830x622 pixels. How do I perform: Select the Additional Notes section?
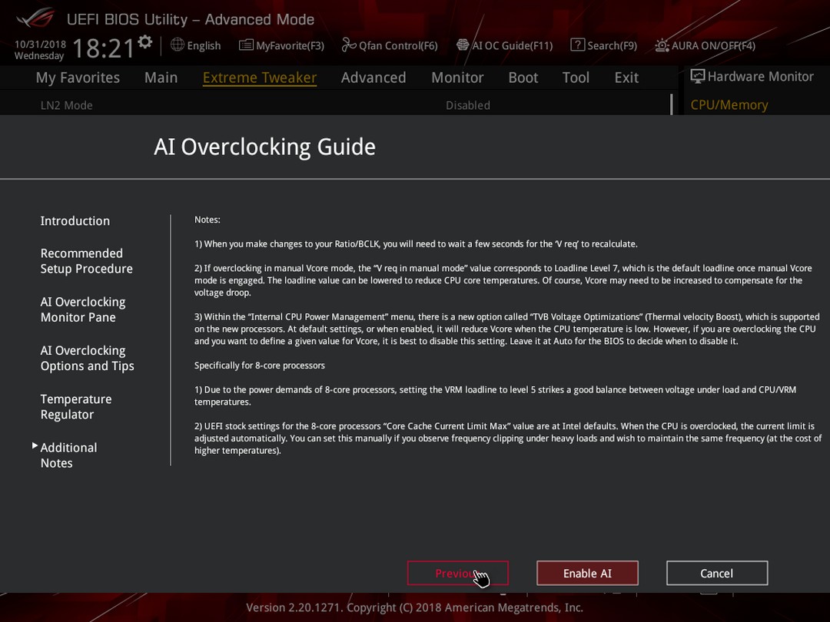pos(69,456)
